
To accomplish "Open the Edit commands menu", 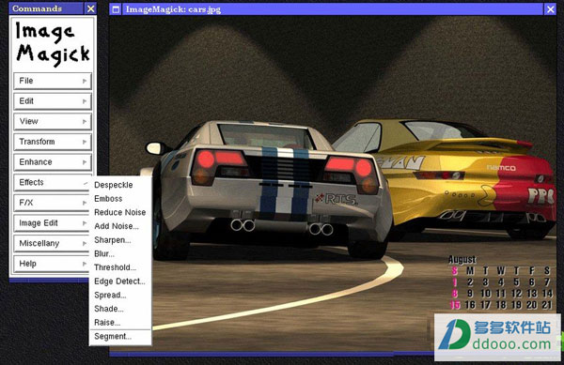I will pyautogui.click(x=53, y=101).
